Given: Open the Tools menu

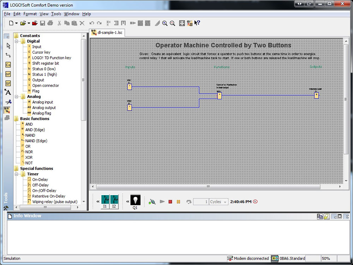Looking at the screenshot, I should [56, 14].
